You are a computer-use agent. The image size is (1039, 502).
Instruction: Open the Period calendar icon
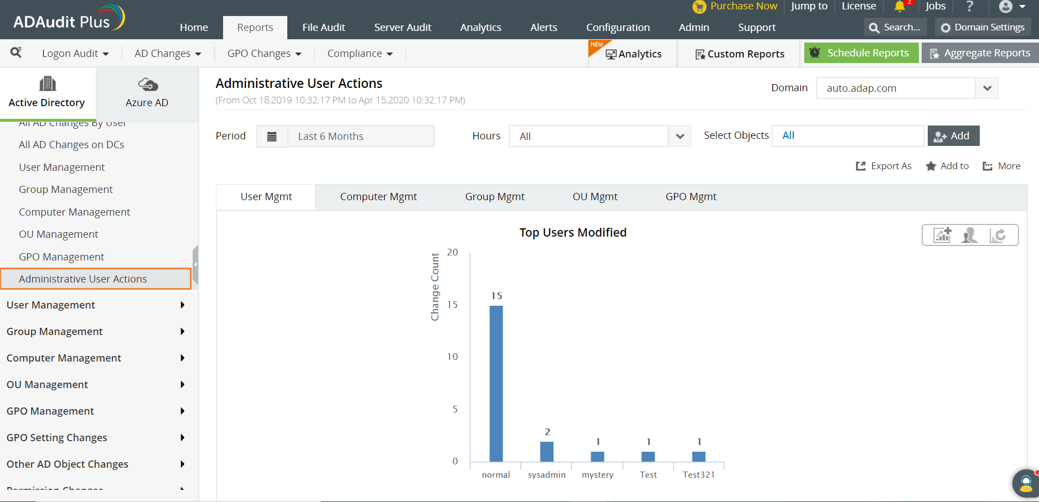tap(272, 136)
